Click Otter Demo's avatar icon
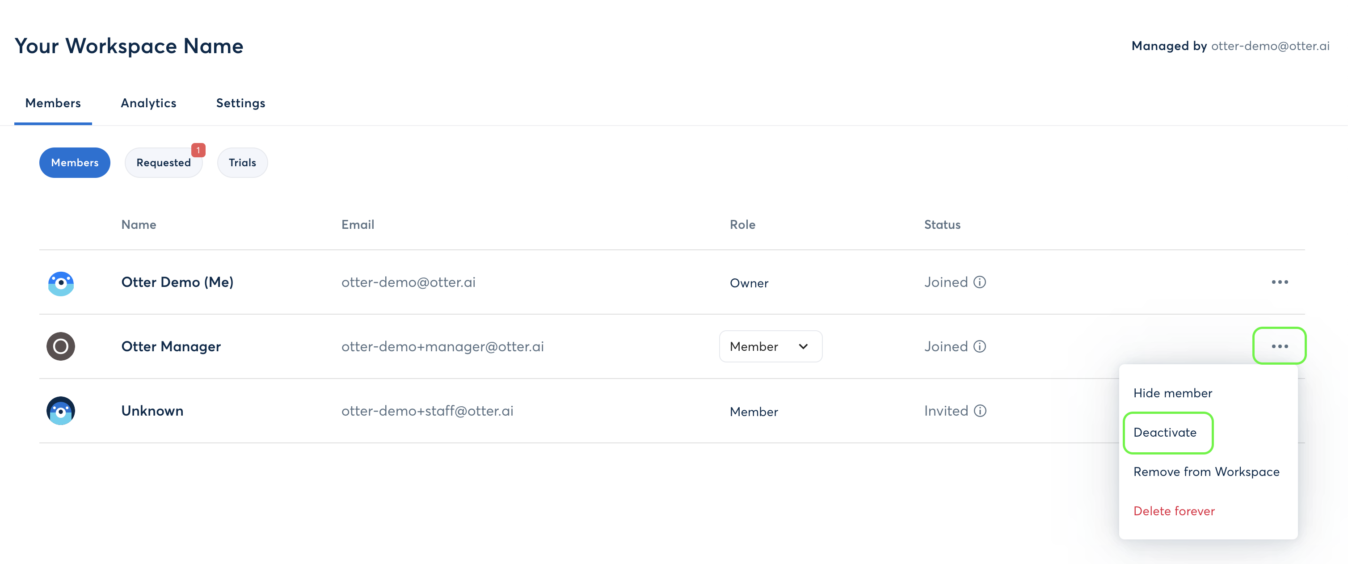Image resolution: width=1348 pixels, height=564 pixels. [61, 284]
